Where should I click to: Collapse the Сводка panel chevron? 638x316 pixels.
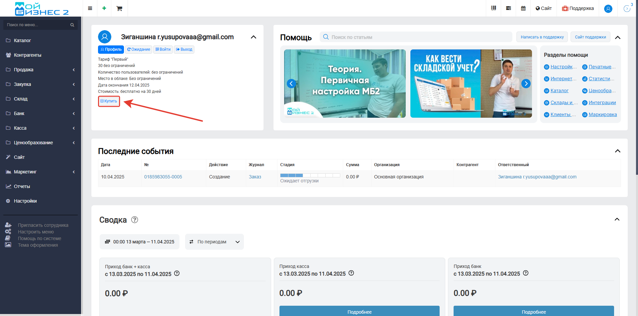[x=617, y=219]
